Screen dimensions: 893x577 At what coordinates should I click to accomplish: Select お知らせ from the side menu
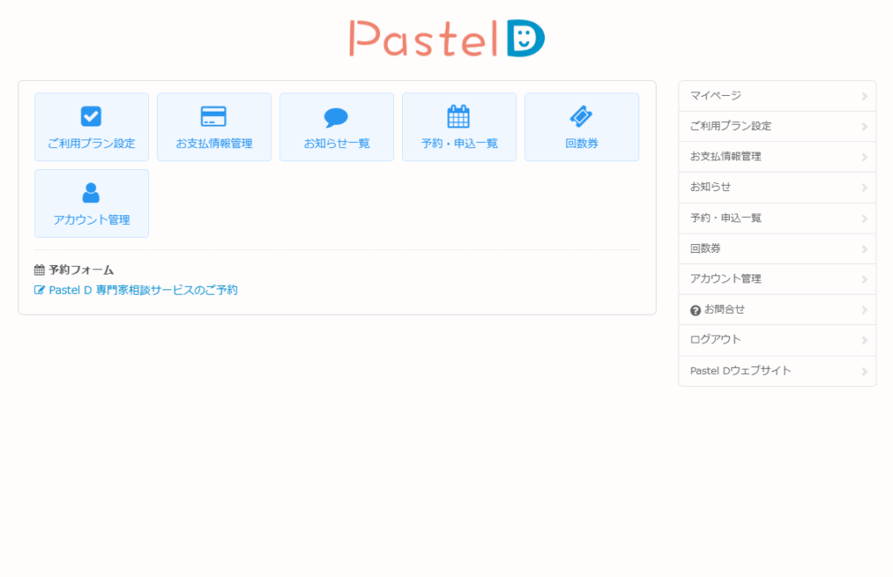(x=710, y=187)
